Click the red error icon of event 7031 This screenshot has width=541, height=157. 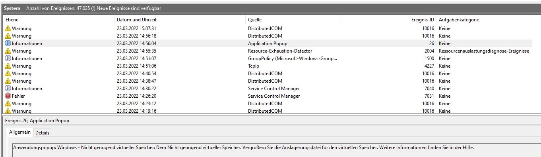[8, 96]
